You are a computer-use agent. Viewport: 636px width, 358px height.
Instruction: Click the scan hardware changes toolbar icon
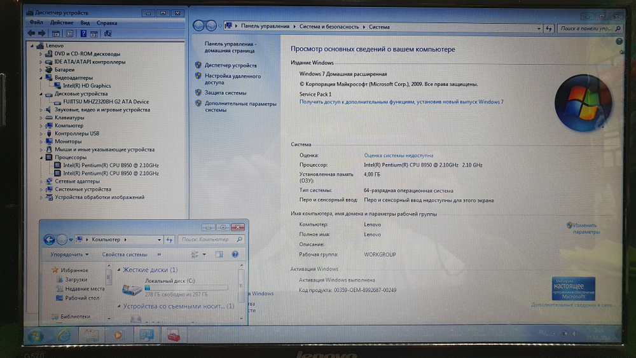107,34
